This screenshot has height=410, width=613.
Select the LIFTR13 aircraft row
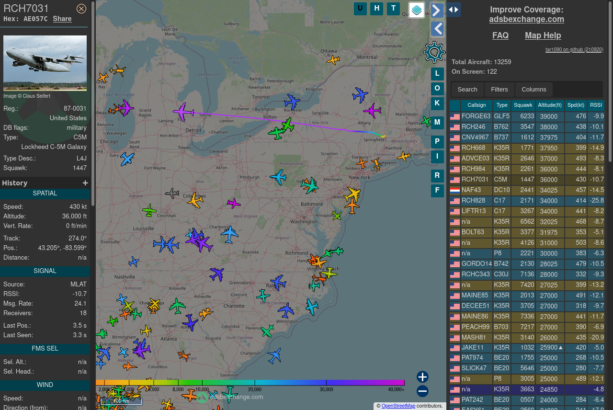click(527, 211)
